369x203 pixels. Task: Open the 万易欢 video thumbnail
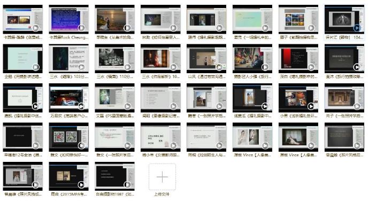coord(68,98)
